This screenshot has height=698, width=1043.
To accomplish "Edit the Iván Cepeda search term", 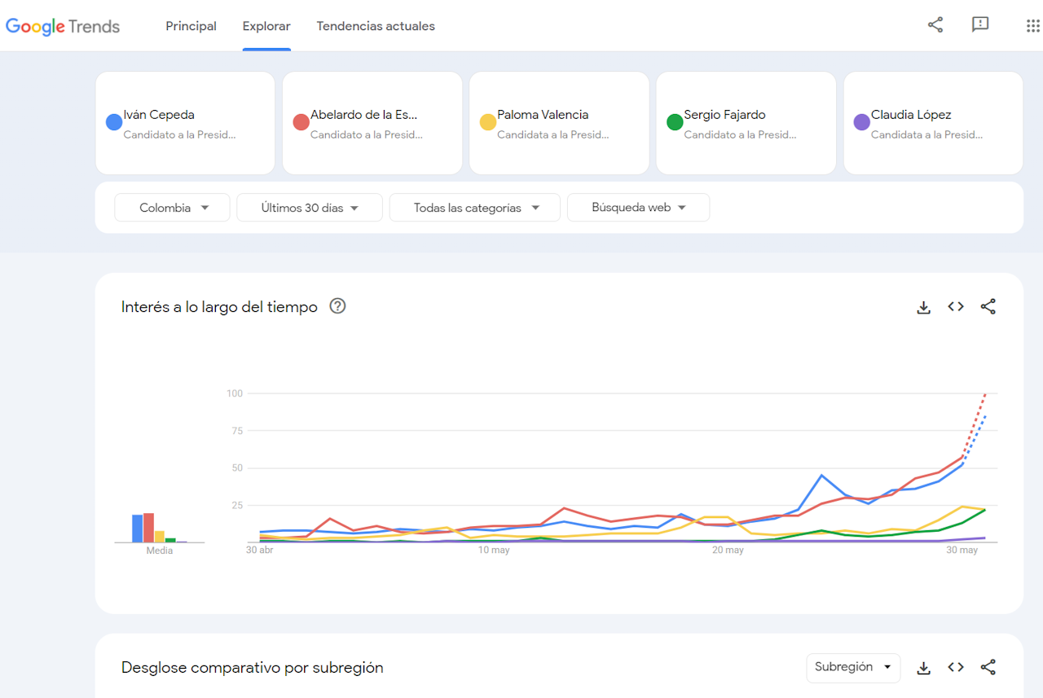I will (x=185, y=123).
